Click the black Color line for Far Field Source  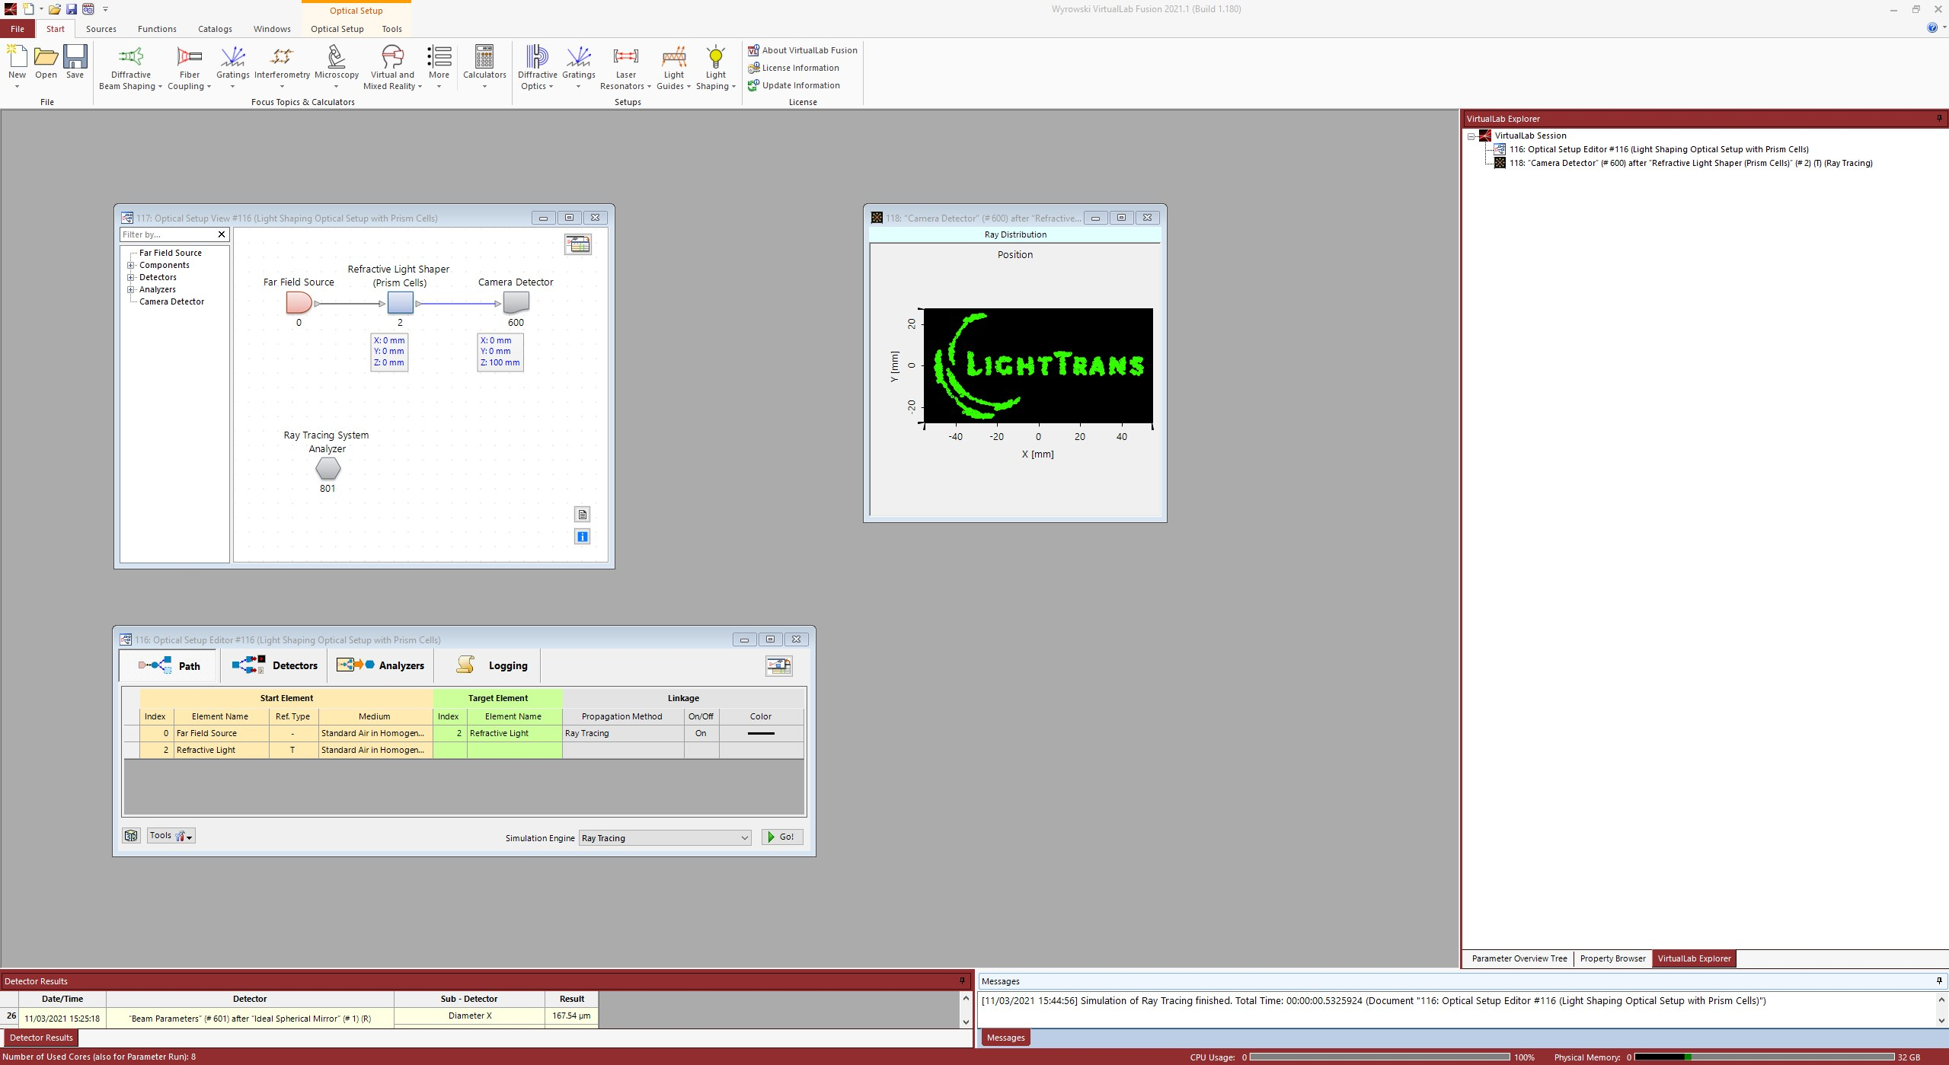click(761, 733)
